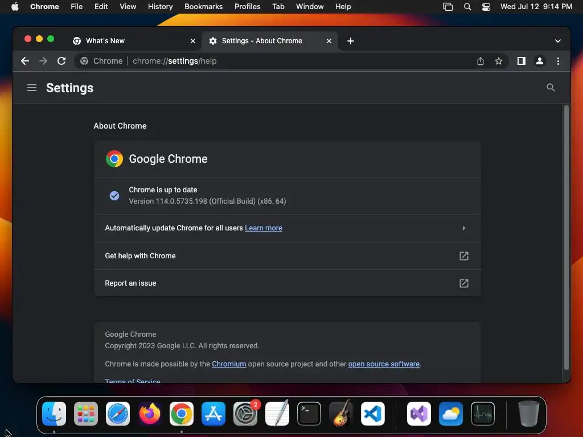
Task: Go back with the browser back arrow
Action: point(25,61)
